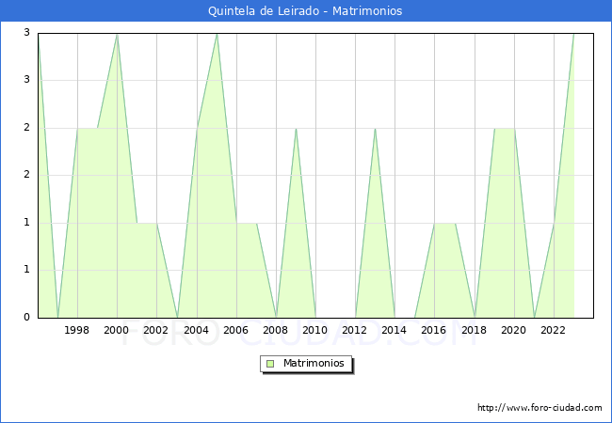Select the 2008 x-axis year label
The image size is (612, 423).
click(276, 330)
